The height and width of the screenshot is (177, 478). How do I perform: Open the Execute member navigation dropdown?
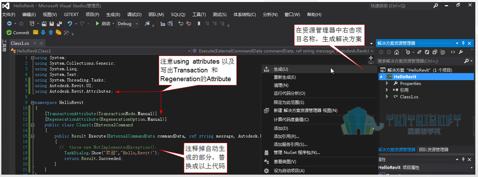click(x=283, y=51)
